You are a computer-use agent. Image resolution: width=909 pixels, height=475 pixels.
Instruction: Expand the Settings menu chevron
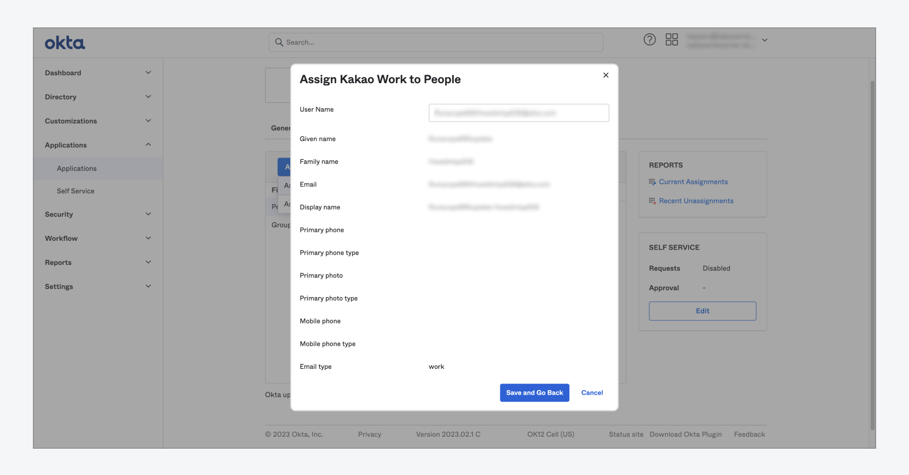pos(148,287)
